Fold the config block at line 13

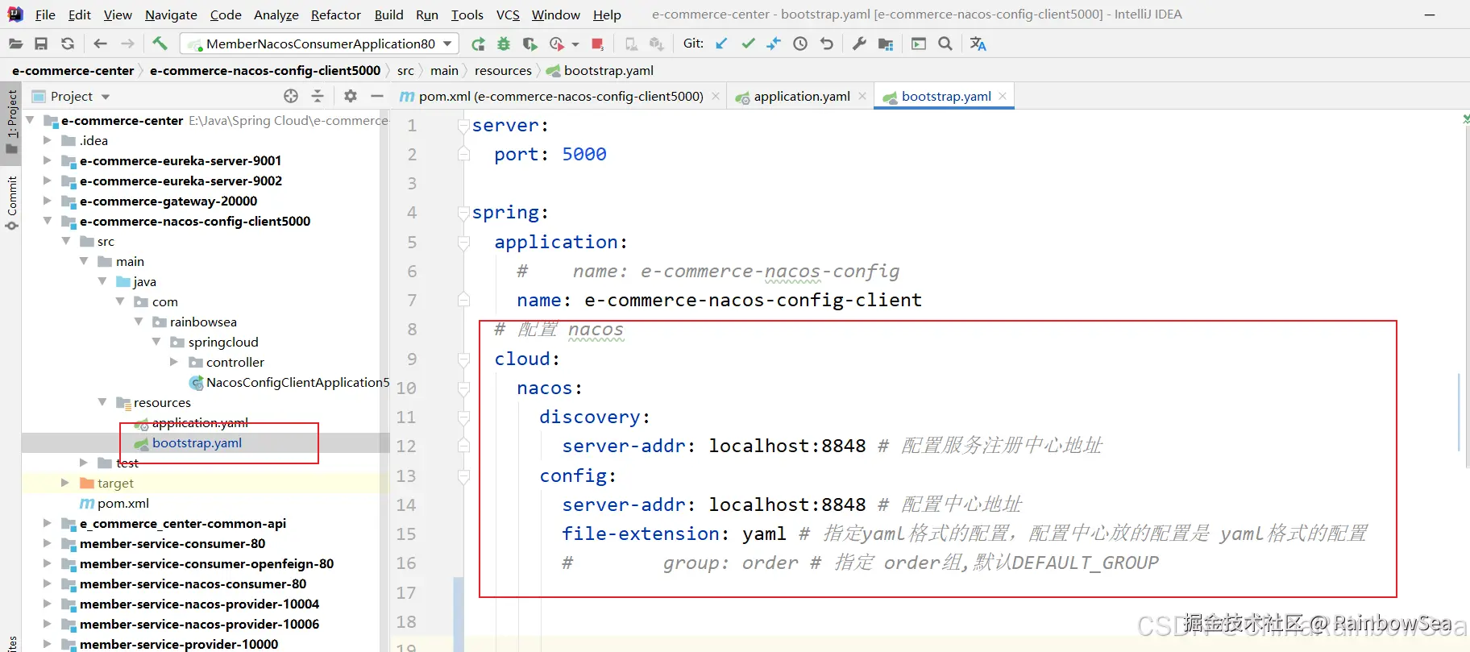tap(463, 476)
